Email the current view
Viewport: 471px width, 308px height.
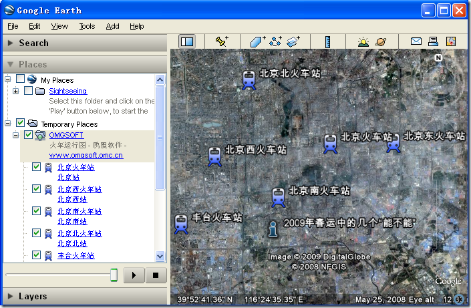(416, 41)
